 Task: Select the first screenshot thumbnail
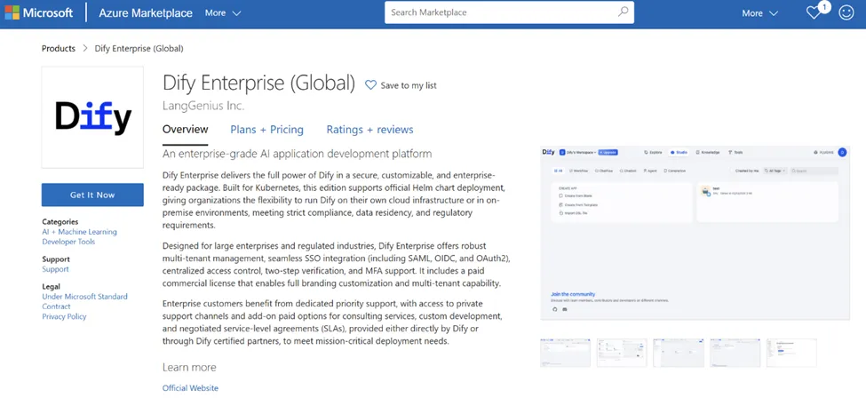[565, 354]
